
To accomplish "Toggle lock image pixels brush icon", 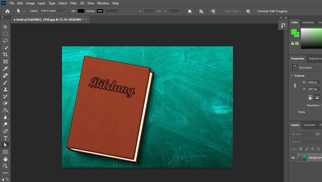I will 307,149.
